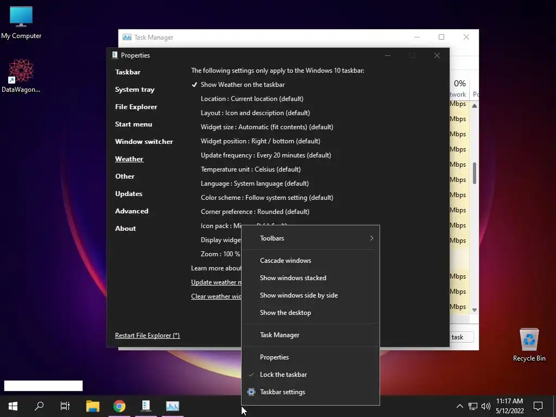Click Restart File Explorer link
The height and width of the screenshot is (417, 556).
pos(148,336)
